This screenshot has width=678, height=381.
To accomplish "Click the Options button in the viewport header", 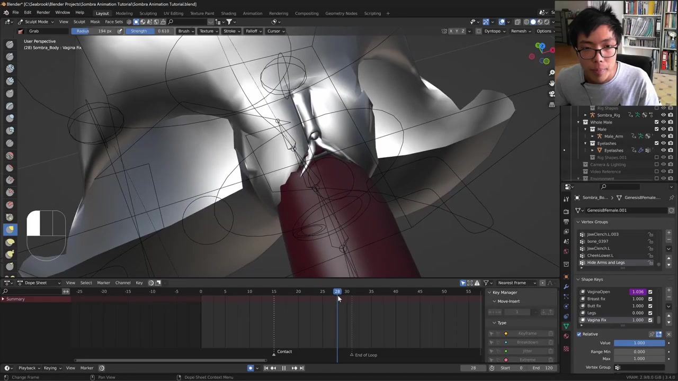I will tap(544, 31).
